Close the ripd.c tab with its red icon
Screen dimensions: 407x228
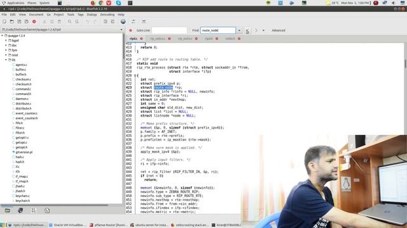141,39
